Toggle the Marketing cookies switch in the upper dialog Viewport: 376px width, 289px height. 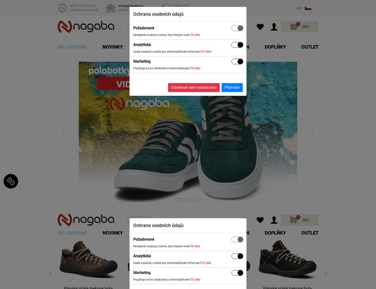(x=237, y=62)
